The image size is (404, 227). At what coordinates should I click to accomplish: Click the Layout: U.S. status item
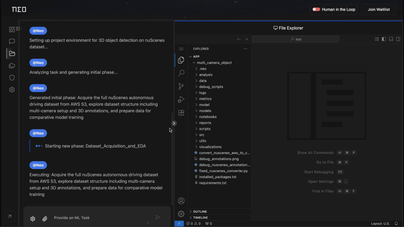[380, 224]
